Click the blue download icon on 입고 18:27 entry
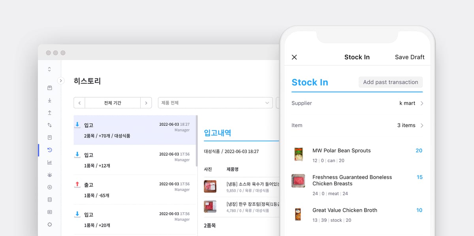474x236 pixels. [77, 125]
